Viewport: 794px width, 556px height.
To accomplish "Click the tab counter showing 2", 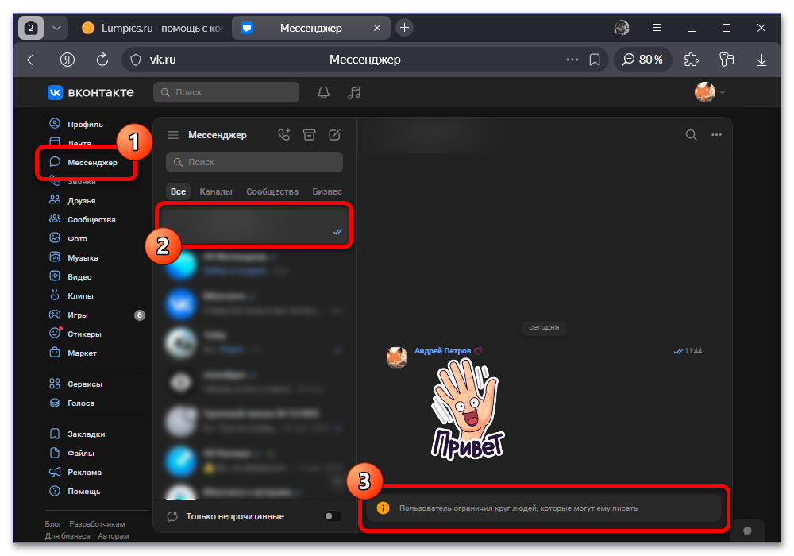I will coord(31,28).
